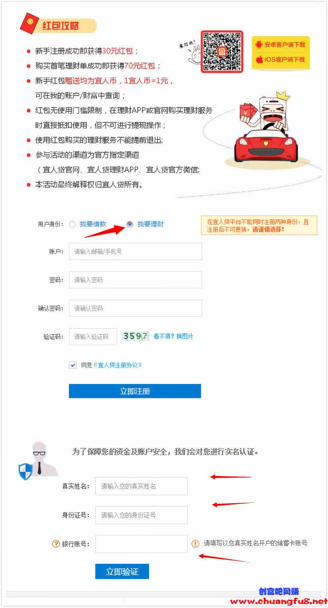Click the orange question mark beside 银行账号

pyautogui.click(x=56, y=543)
